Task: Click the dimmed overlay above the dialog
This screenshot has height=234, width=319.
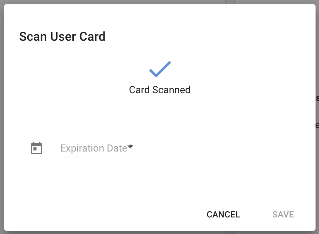Action: tap(159, 2)
